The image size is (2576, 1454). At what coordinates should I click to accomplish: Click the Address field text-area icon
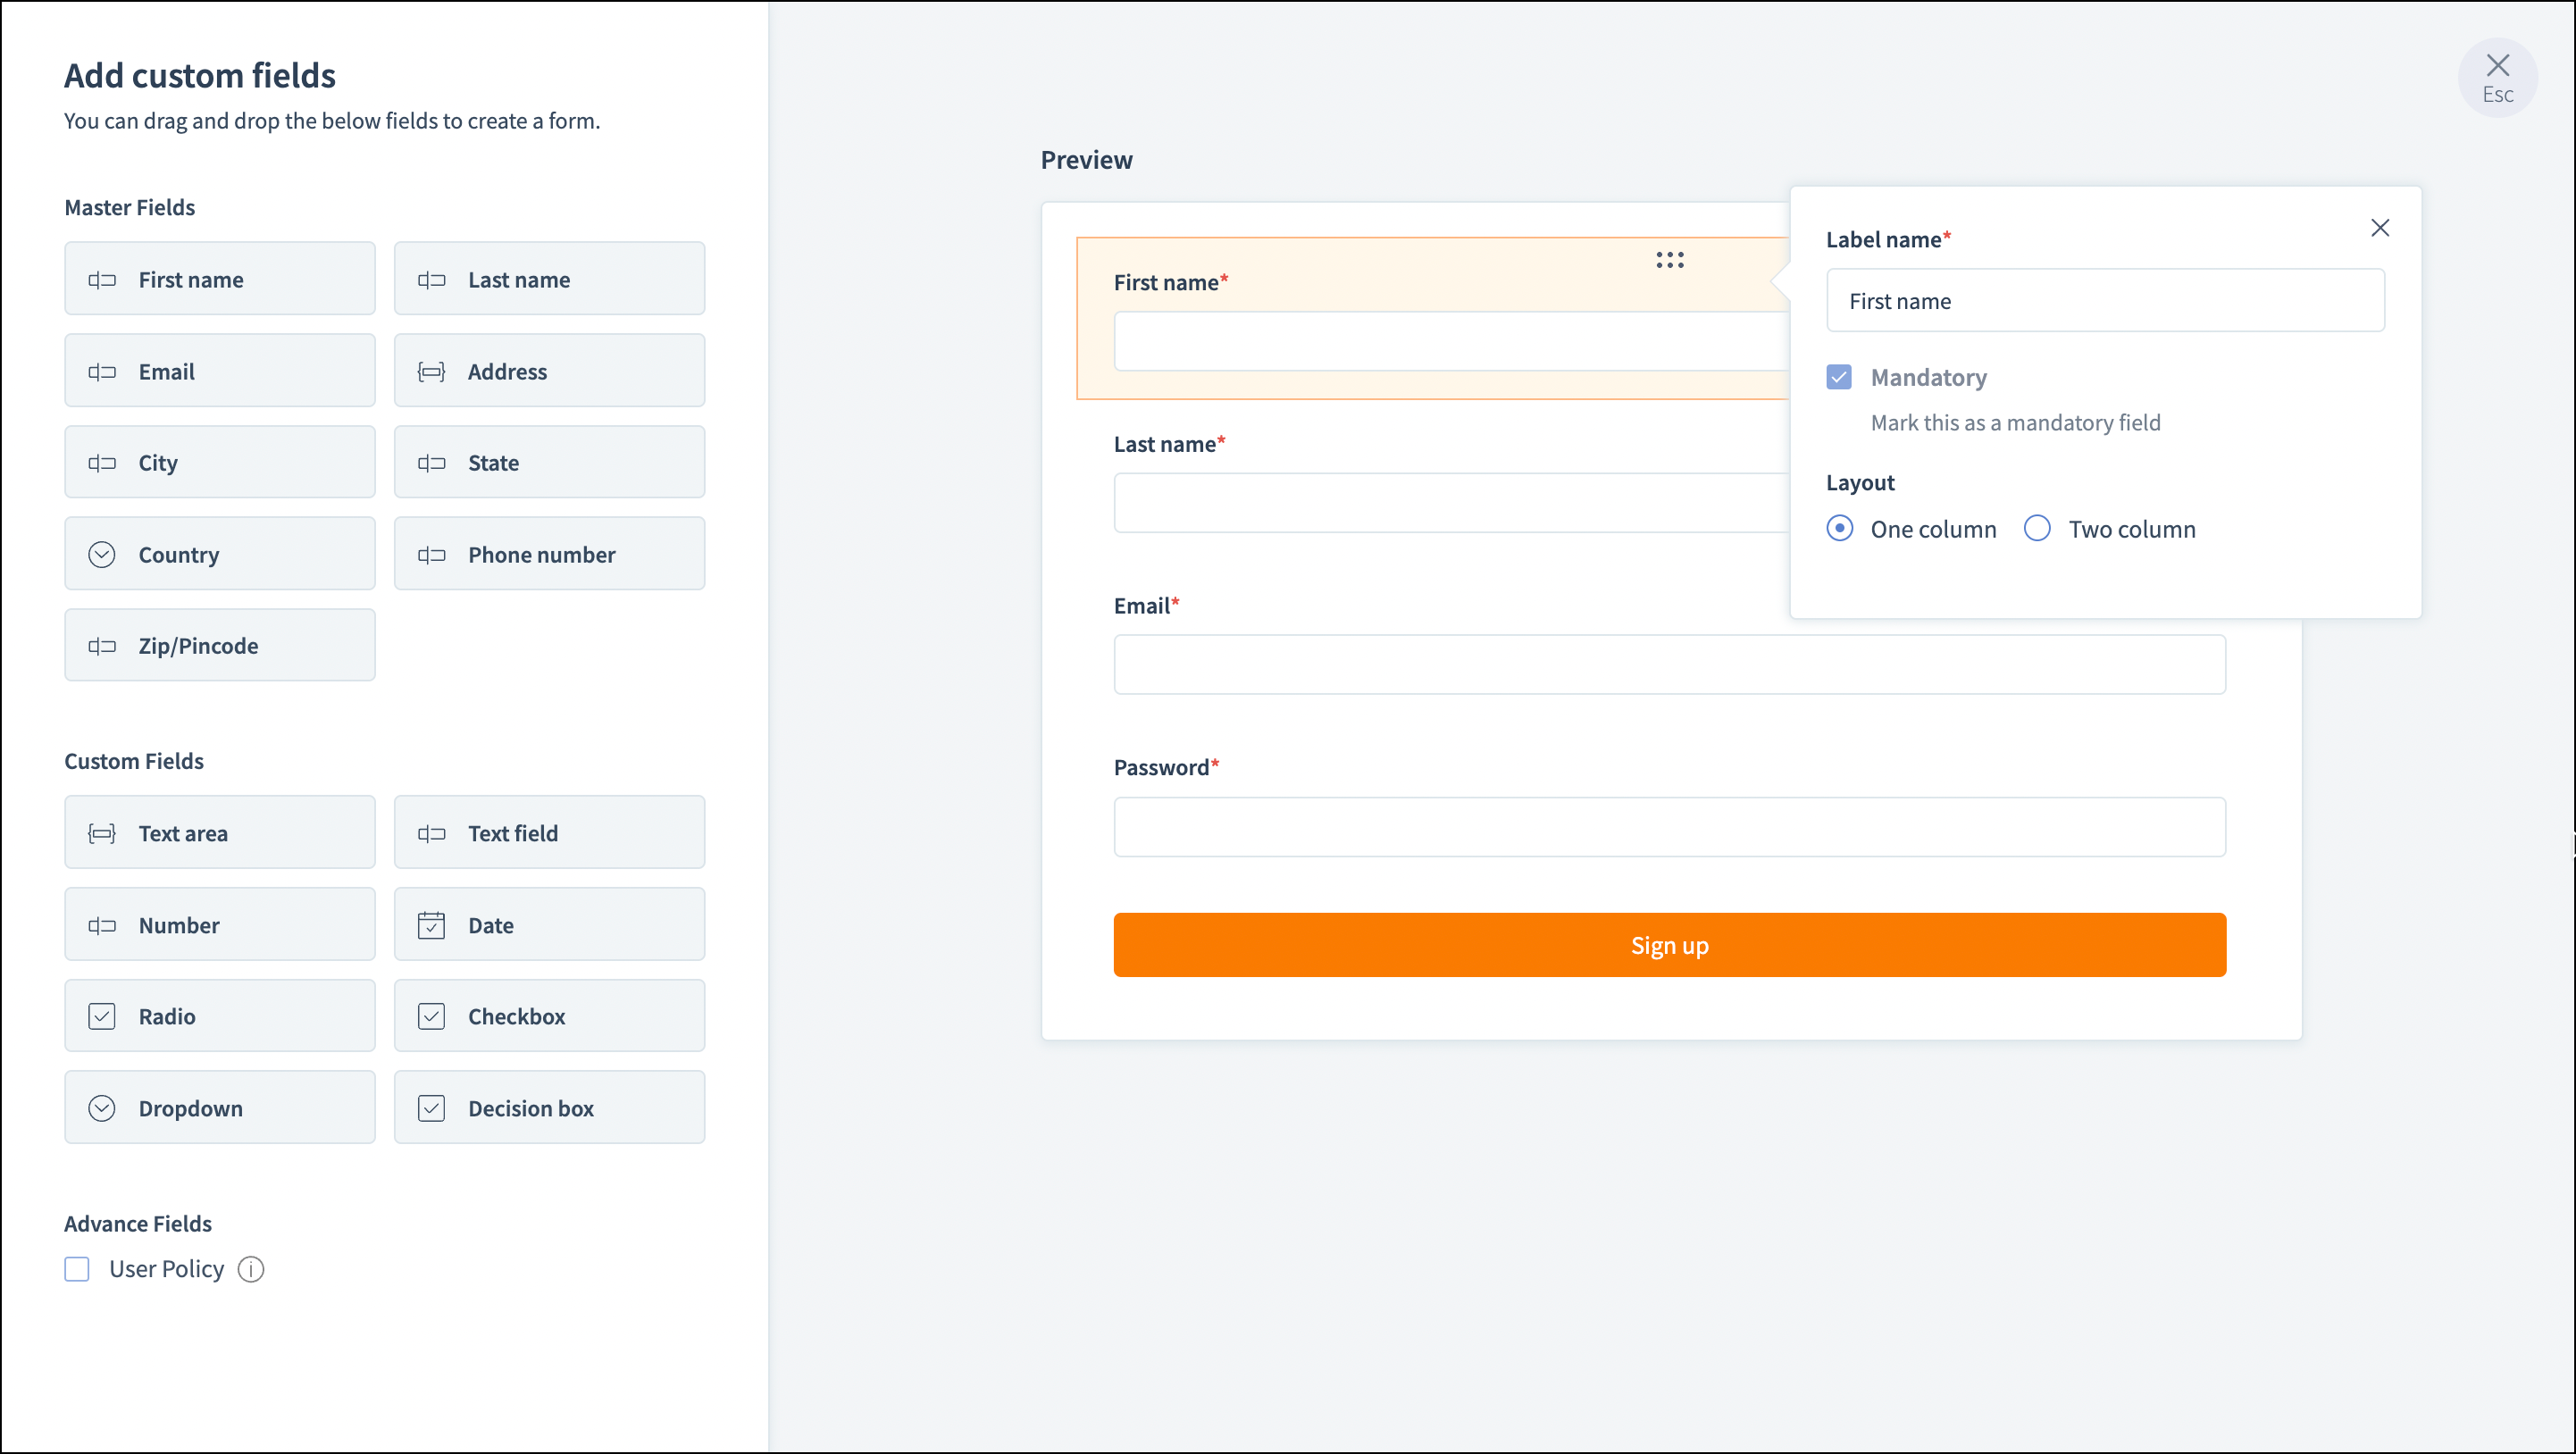[431, 372]
